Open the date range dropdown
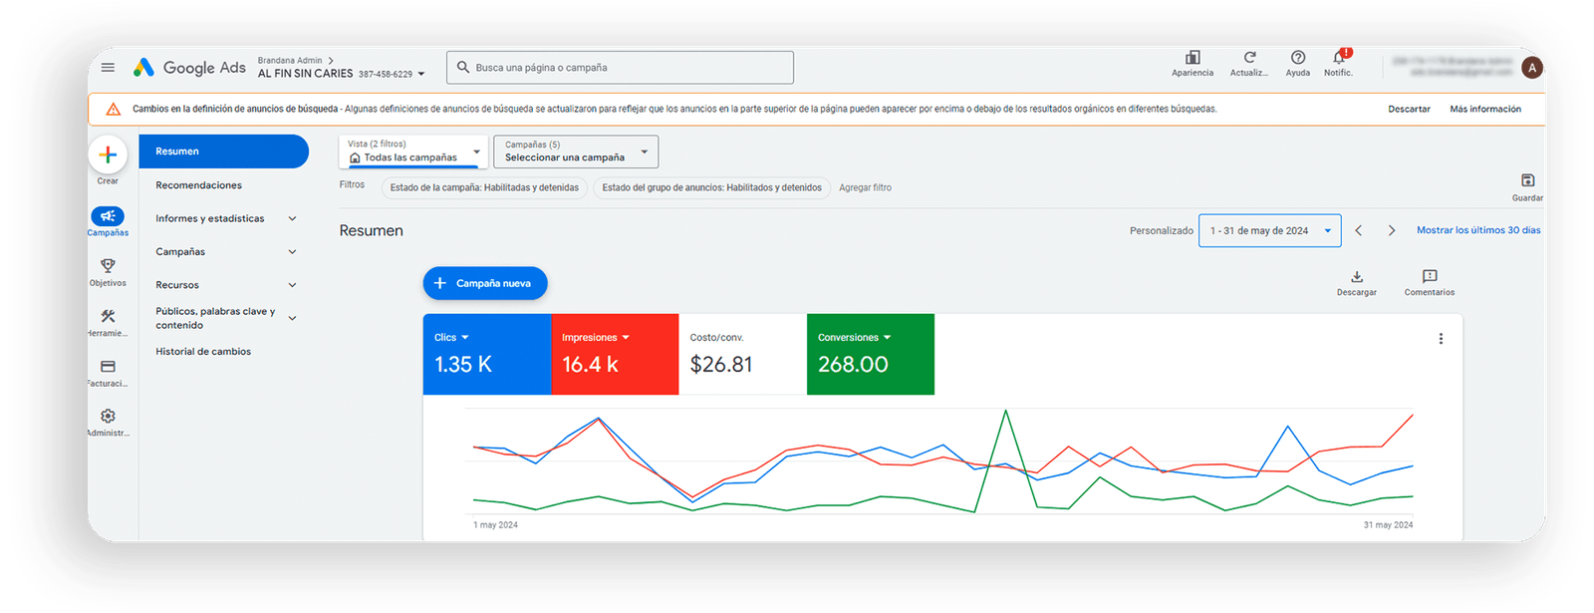 1269,230
